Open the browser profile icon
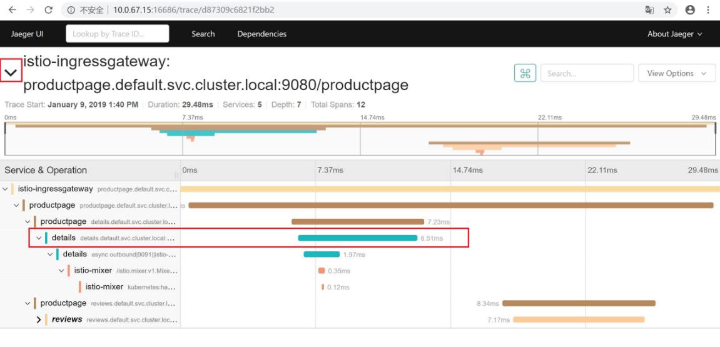Image resolution: width=720 pixels, height=347 pixels. (x=690, y=10)
